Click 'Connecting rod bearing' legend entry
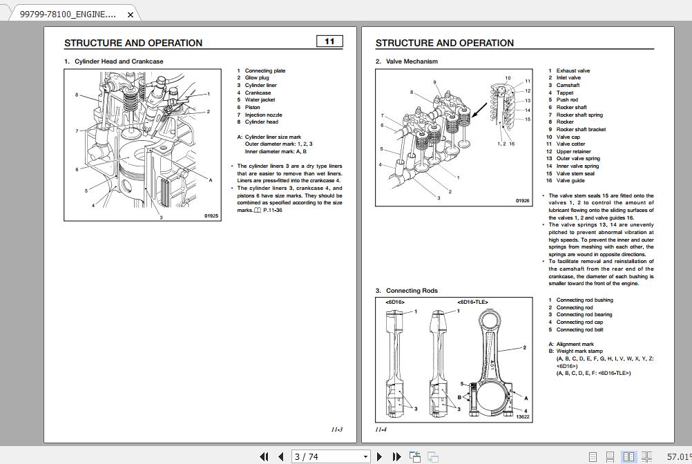The image size is (692, 464). tap(584, 314)
